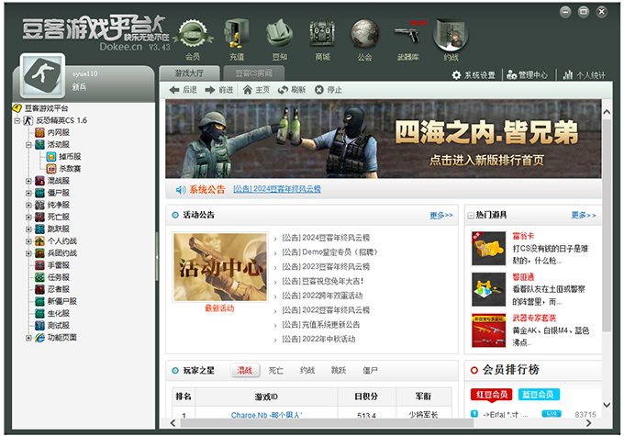Click the 活动中心 thumbnail image
This screenshot has width=624, height=436.
(220, 267)
